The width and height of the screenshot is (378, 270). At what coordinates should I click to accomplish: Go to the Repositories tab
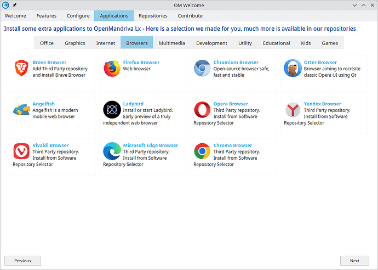click(153, 16)
